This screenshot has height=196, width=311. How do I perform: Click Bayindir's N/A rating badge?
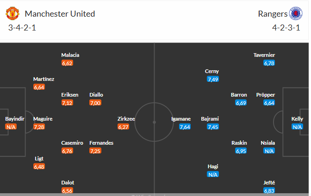tap(11, 127)
